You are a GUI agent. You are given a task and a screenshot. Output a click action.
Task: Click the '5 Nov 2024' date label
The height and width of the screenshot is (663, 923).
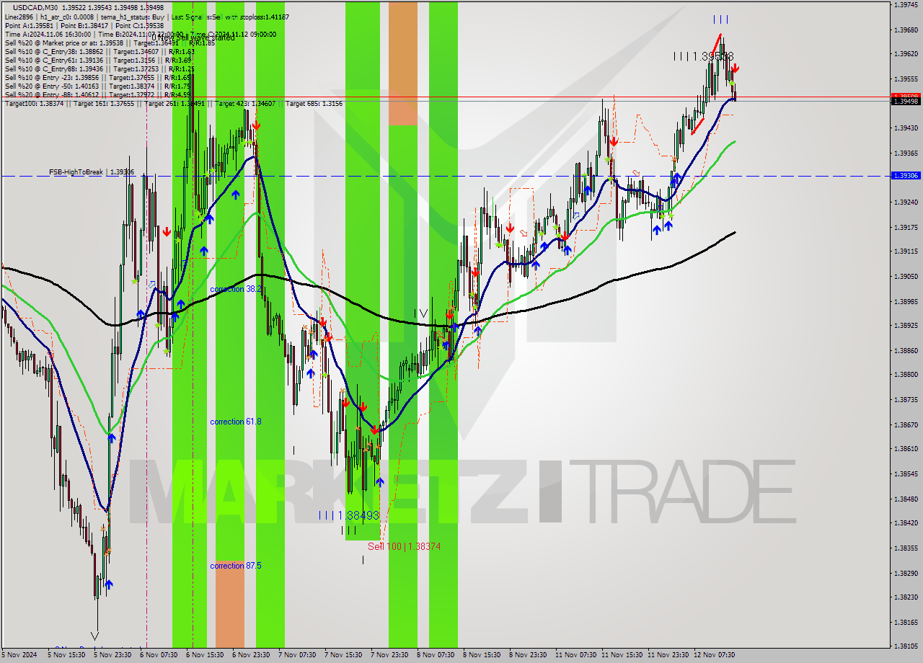[x=19, y=655]
